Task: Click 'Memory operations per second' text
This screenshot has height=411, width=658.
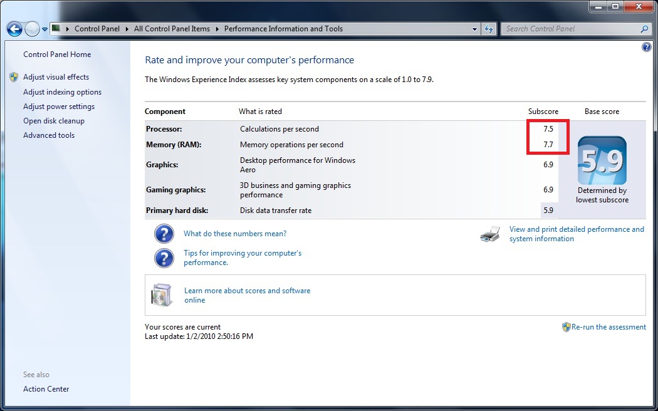Action: pos(291,145)
